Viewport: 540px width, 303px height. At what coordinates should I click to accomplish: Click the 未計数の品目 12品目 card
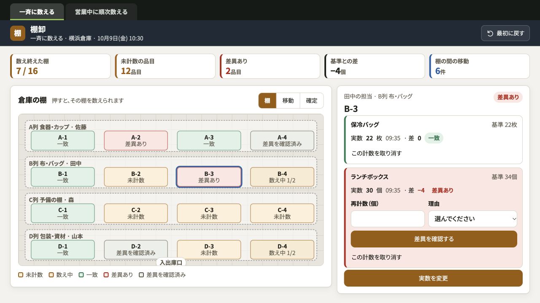coord(165,66)
